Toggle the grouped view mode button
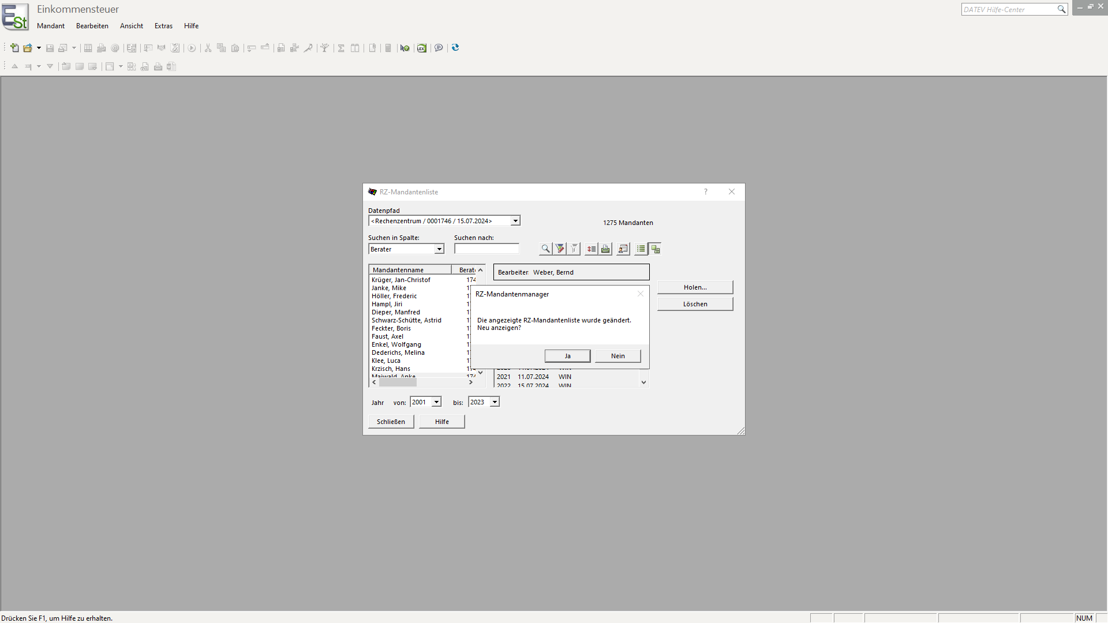The height and width of the screenshot is (623, 1108). tap(655, 249)
